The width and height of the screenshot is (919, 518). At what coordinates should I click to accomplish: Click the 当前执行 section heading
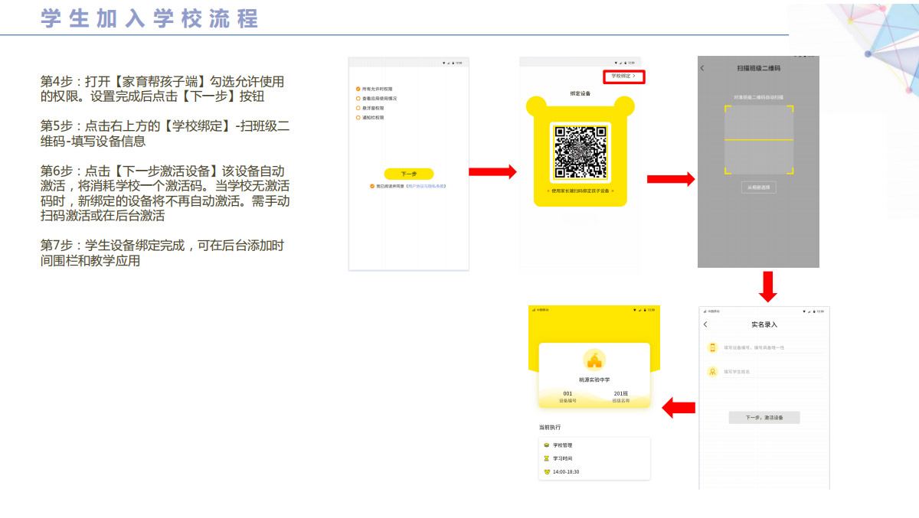550,427
